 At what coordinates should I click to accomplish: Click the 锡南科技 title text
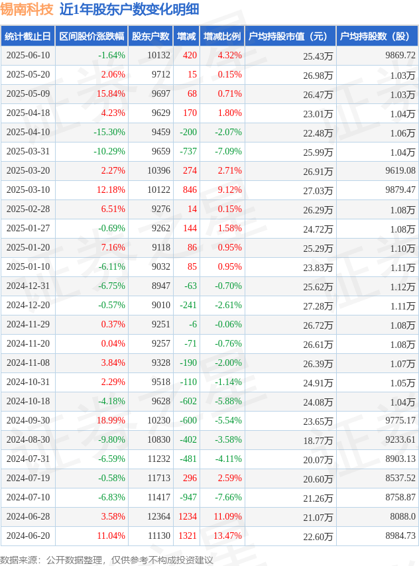27,9
